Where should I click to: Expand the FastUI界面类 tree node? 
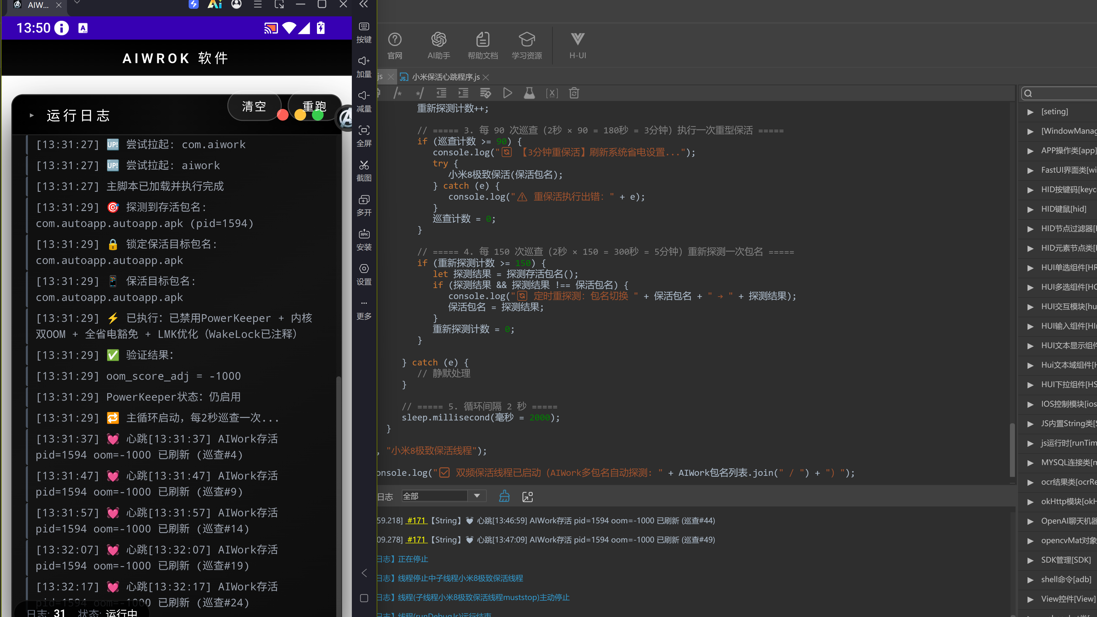pyautogui.click(x=1030, y=171)
